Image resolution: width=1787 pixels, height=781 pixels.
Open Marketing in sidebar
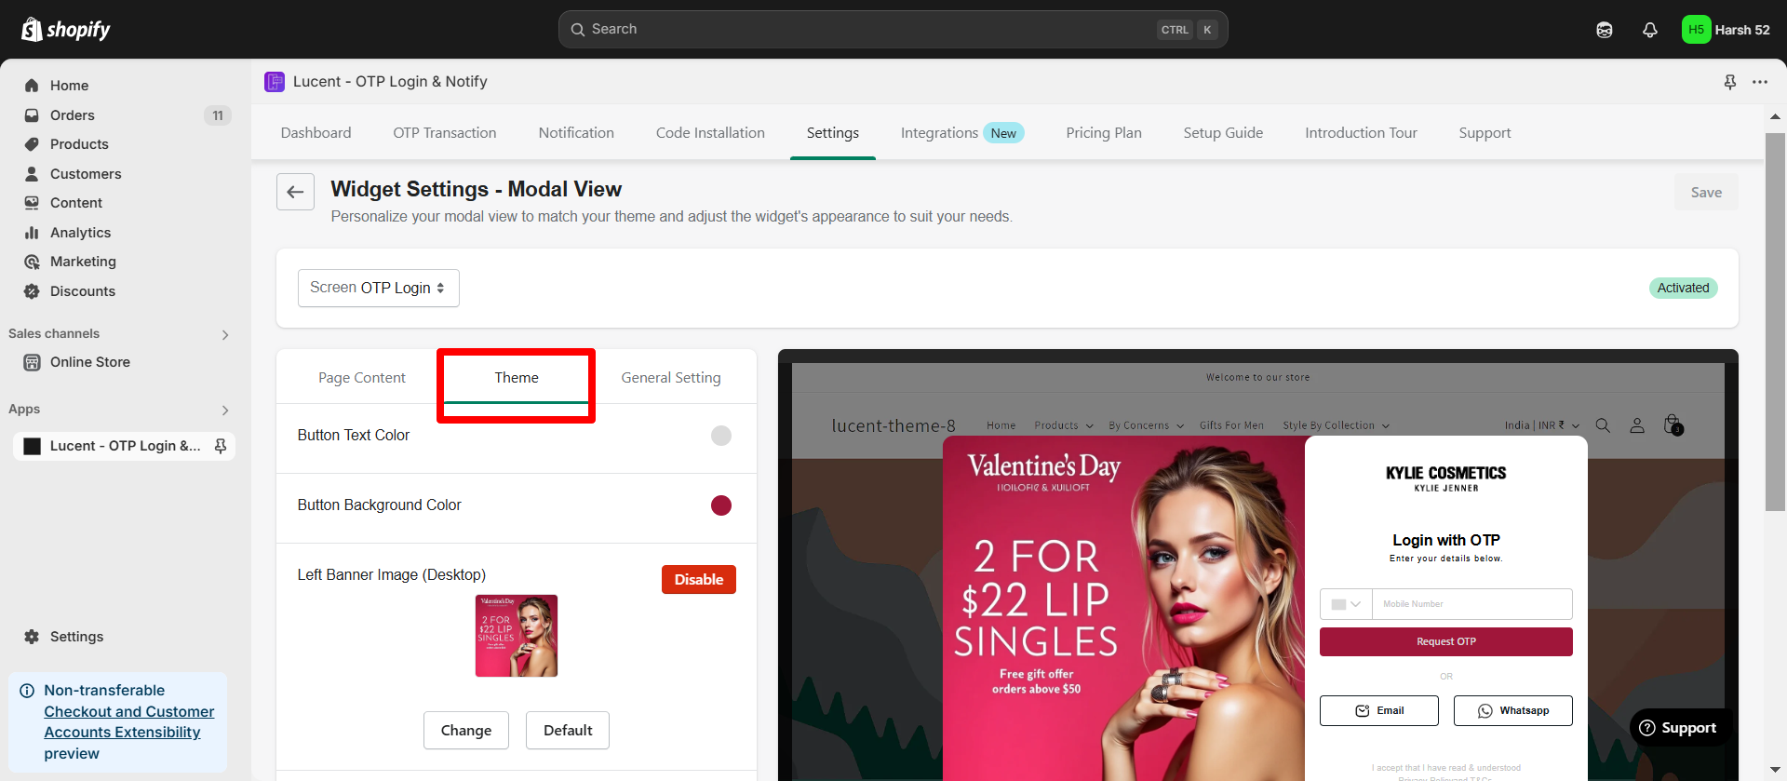point(83,262)
